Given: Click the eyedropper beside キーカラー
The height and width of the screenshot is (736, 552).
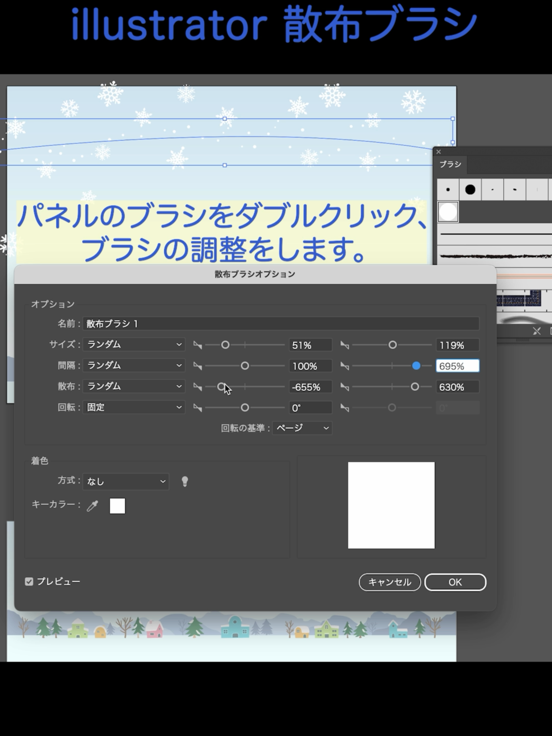Looking at the screenshot, I should click(92, 506).
